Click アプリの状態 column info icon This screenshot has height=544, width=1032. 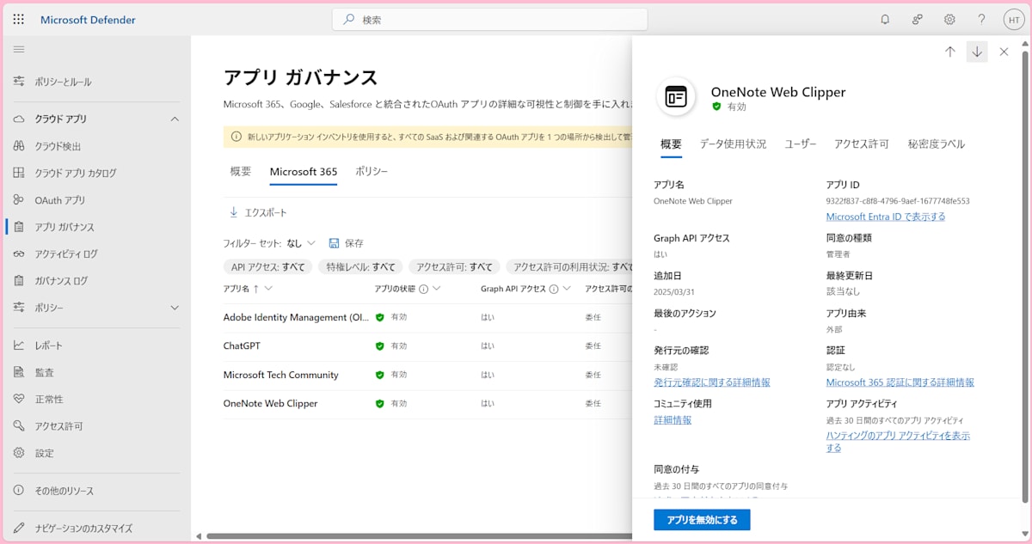(x=424, y=290)
